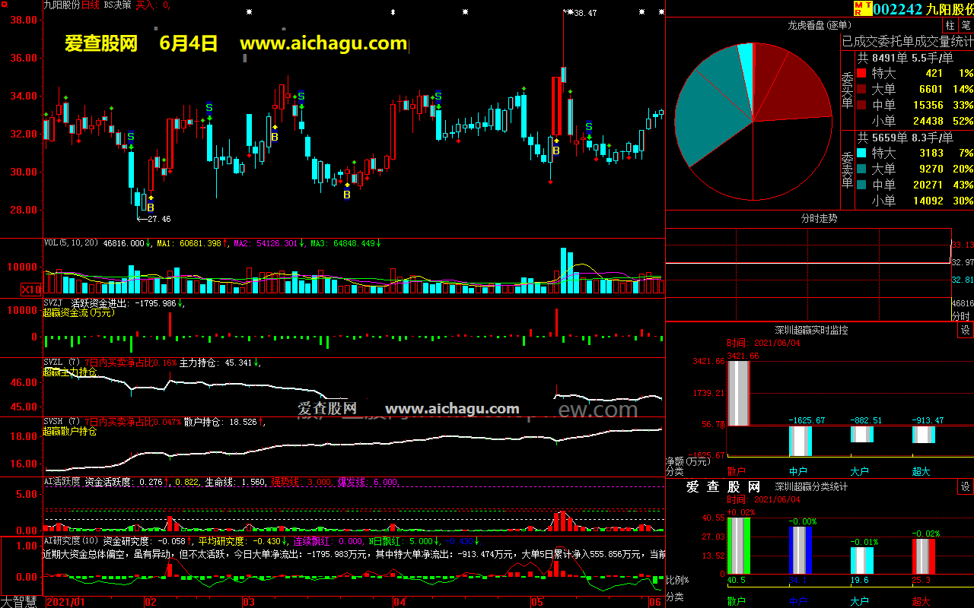Image resolution: width=974 pixels, height=608 pixels.
Task: Click the B buy marker below the 38.47 spike
Action: (556, 150)
